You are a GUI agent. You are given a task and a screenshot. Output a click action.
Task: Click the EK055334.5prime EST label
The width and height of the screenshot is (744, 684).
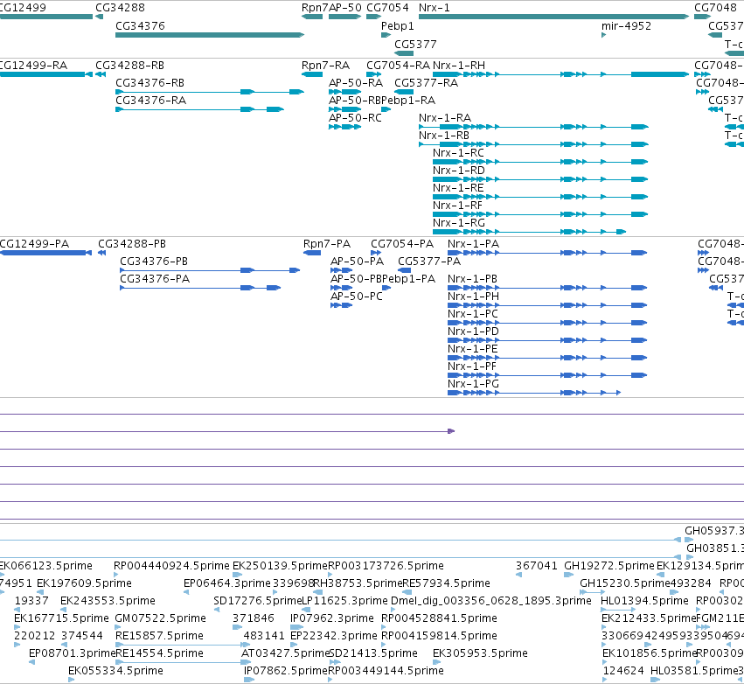(x=115, y=671)
